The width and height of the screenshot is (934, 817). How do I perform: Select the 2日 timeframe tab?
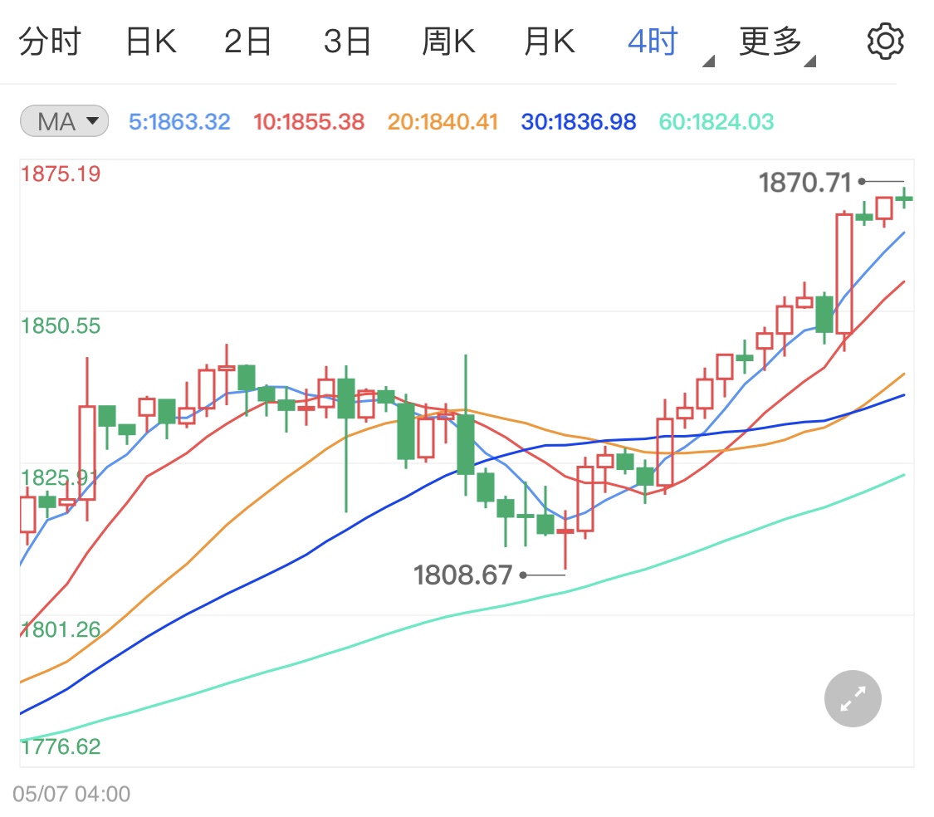click(247, 42)
